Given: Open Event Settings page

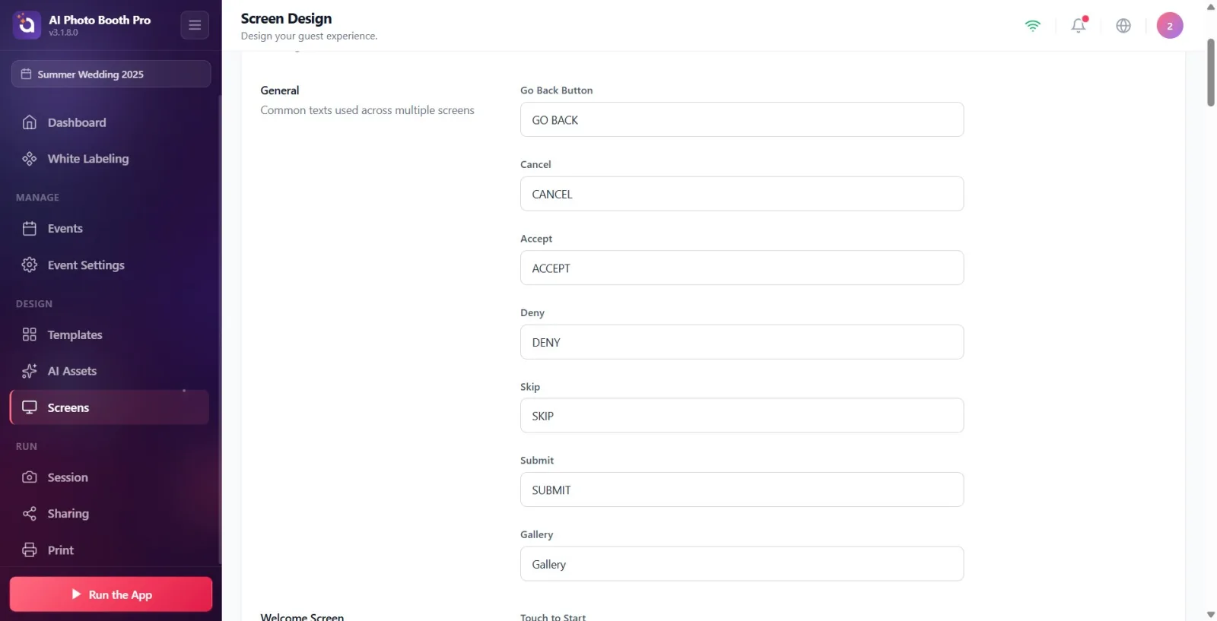Looking at the screenshot, I should click(110, 265).
